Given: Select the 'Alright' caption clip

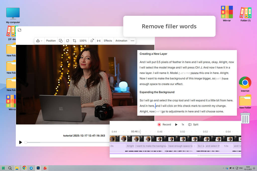Looking at the screenshot, I should click(130, 146).
